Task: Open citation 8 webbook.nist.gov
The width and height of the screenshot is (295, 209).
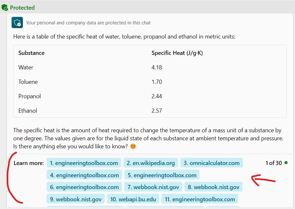Action: click(x=213, y=187)
